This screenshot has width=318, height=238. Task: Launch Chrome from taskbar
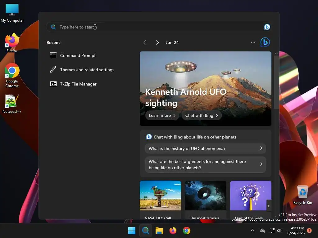point(187,231)
